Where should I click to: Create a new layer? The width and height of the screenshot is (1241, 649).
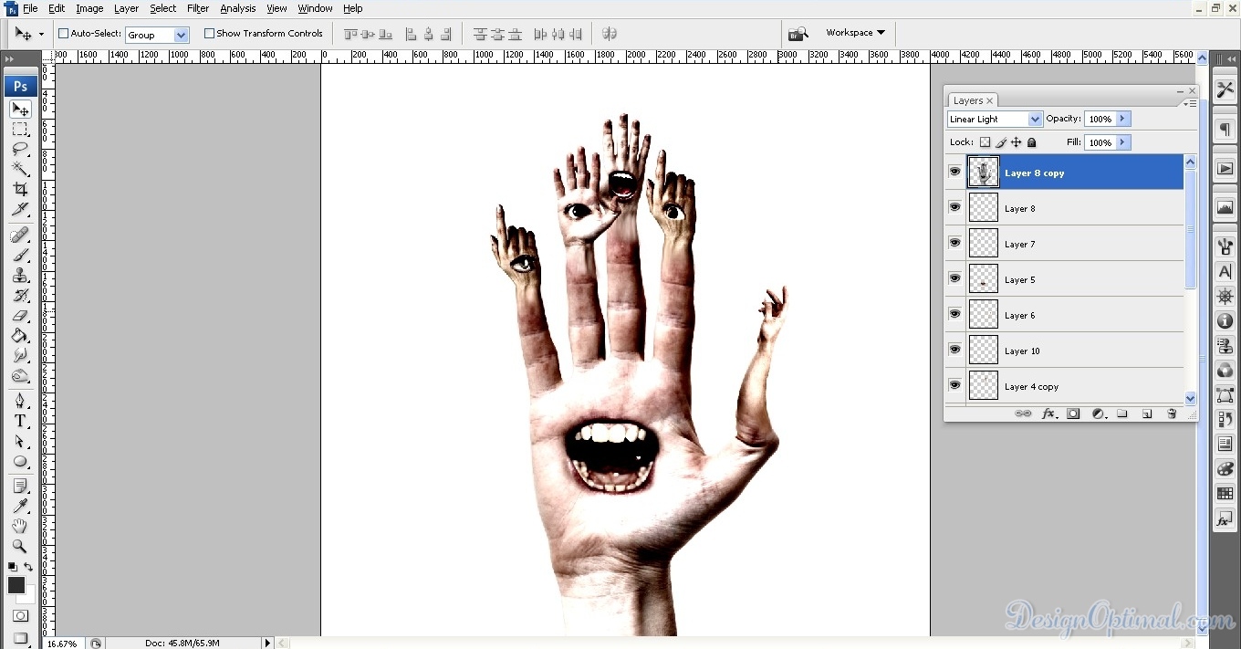tap(1147, 413)
